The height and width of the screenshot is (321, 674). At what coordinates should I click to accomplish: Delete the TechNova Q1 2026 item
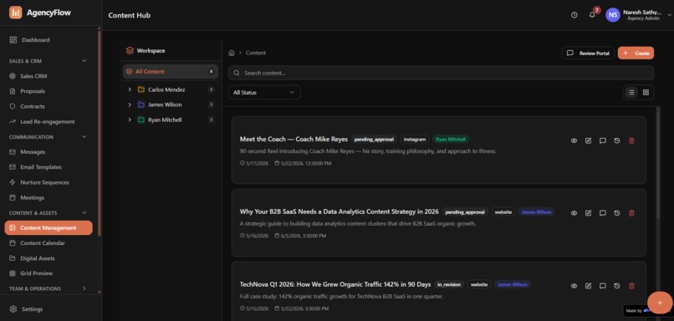point(631,286)
